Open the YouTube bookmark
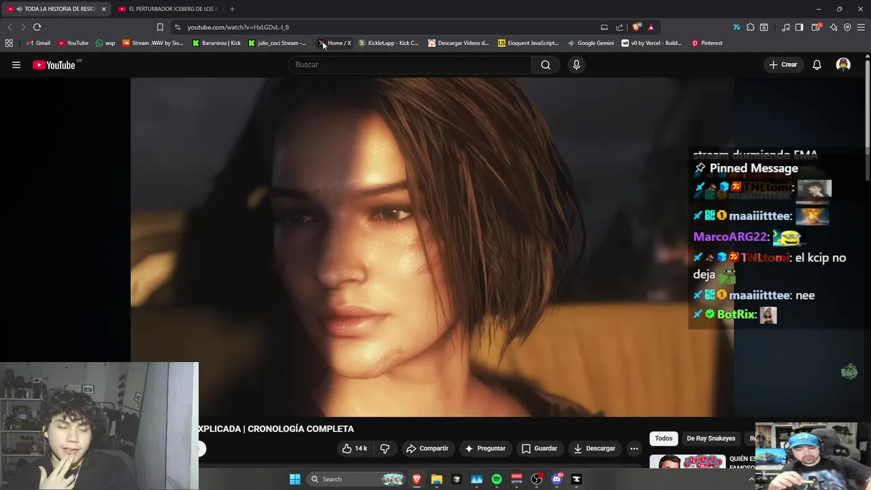 73,43
